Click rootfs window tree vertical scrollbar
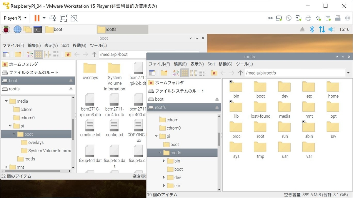 (x=219, y=139)
